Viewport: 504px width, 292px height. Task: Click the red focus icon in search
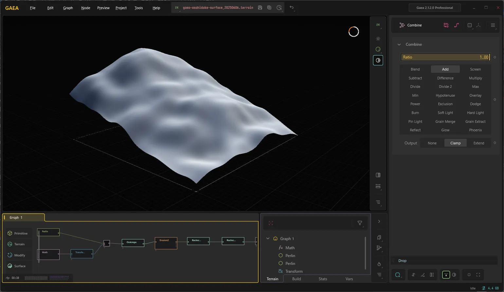(x=271, y=223)
